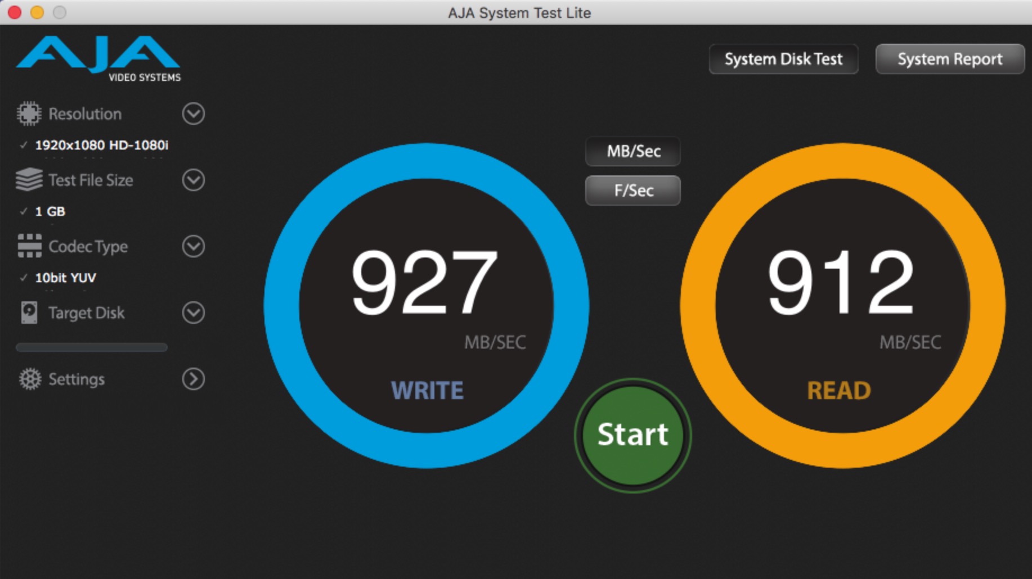This screenshot has width=1032, height=579.
Task: Expand the Resolution dropdown arrow
Action: (193, 114)
